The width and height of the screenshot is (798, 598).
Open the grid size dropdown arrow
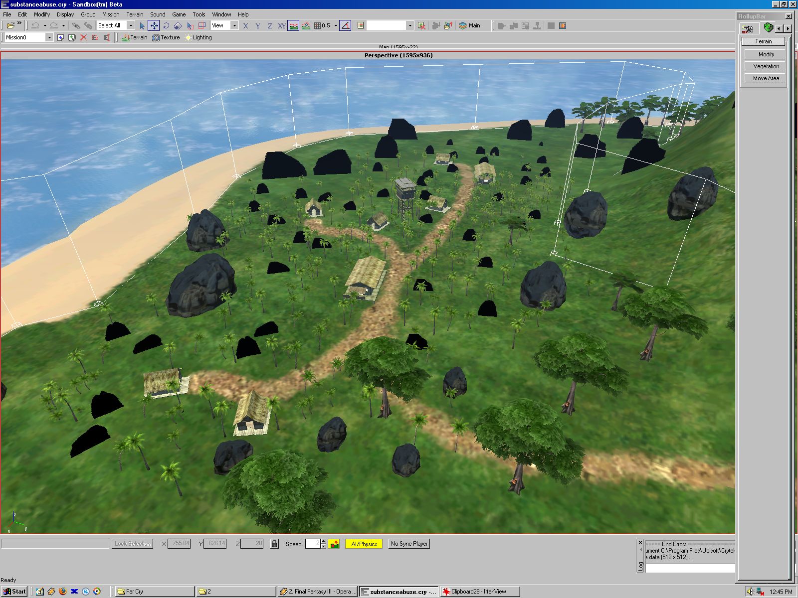[x=336, y=25]
